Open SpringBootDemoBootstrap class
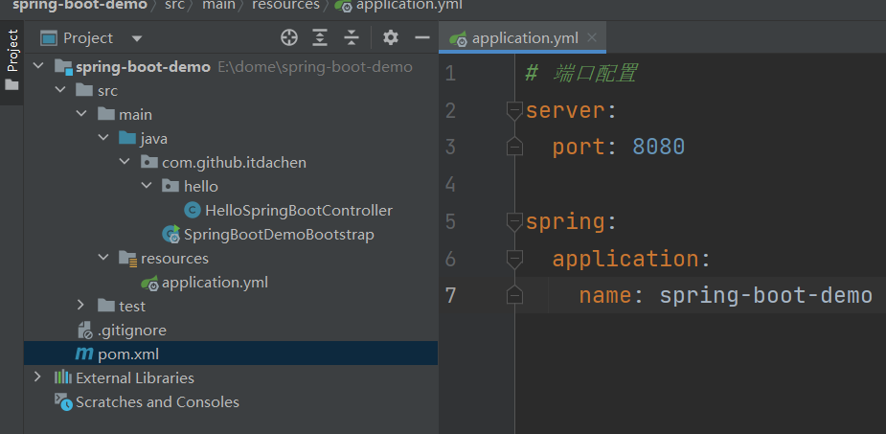Viewport: 886px width, 434px height. (x=278, y=235)
